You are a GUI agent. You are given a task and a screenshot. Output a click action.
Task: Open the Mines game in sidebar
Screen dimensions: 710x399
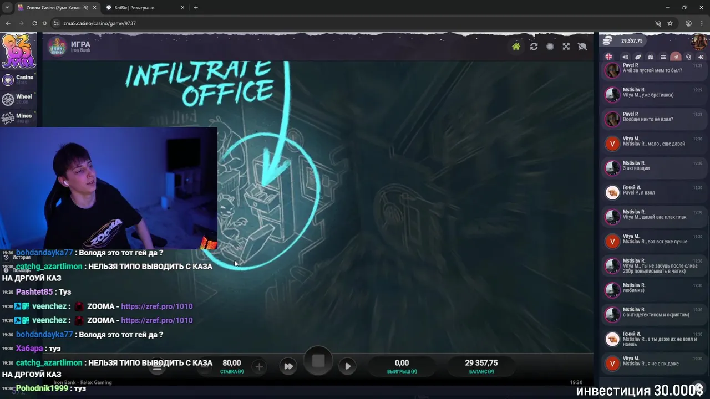tap(18, 118)
